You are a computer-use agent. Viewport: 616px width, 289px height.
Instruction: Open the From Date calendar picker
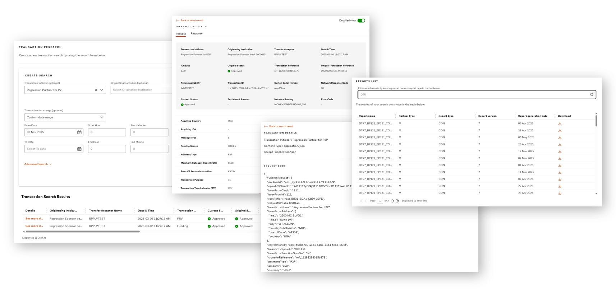point(79,132)
